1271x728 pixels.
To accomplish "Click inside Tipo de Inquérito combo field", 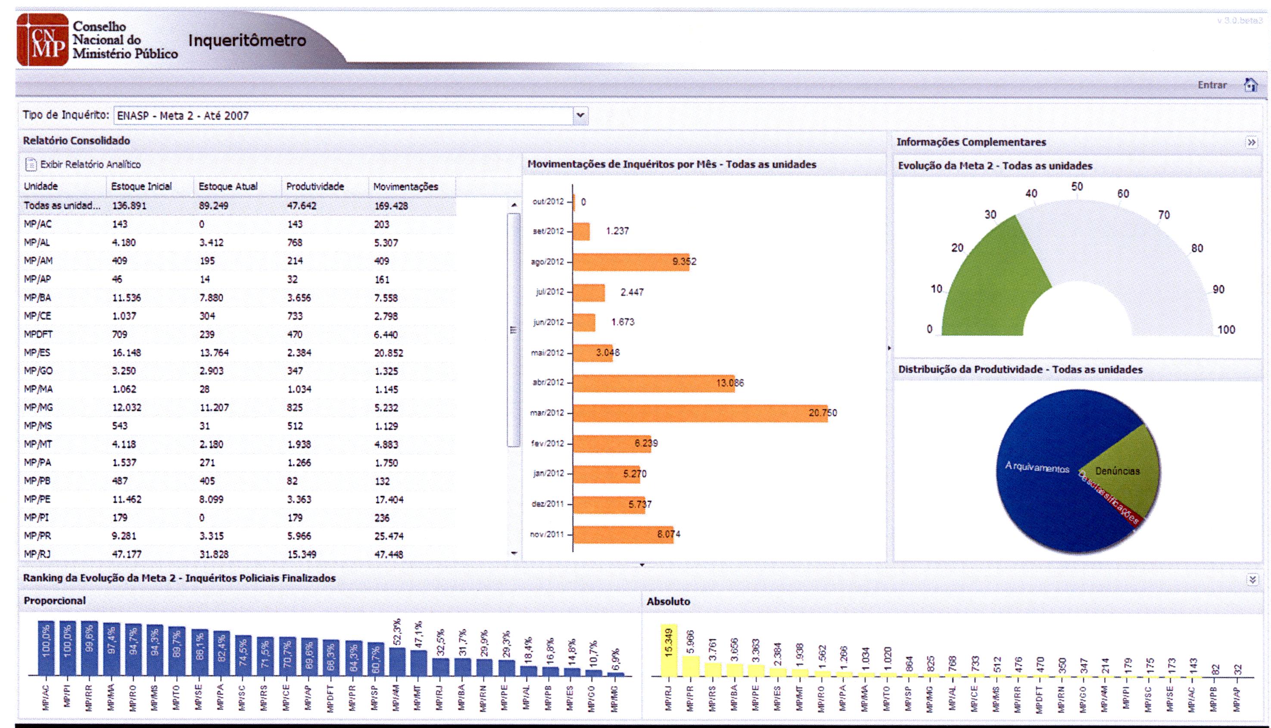I will pyautogui.click(x=343, y=115).
